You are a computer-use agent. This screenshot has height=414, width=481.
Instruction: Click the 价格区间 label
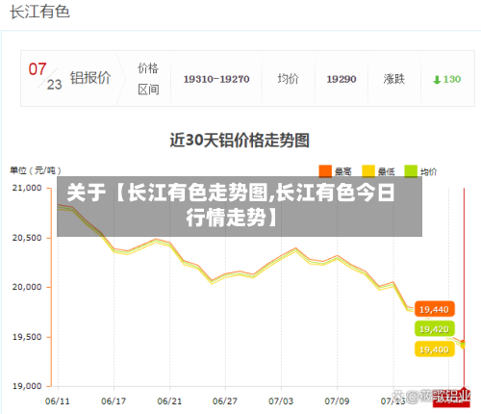tap(148, 79)
